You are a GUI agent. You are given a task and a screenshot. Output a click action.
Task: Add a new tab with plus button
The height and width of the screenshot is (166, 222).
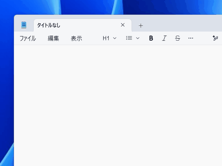[x=141, y=25]
